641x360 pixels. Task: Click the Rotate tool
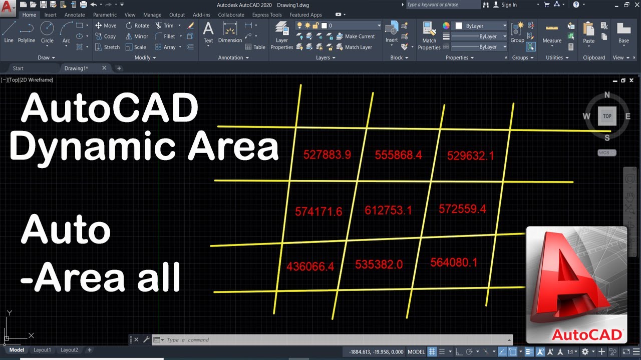pyautogui.click(x=137, y=25)
